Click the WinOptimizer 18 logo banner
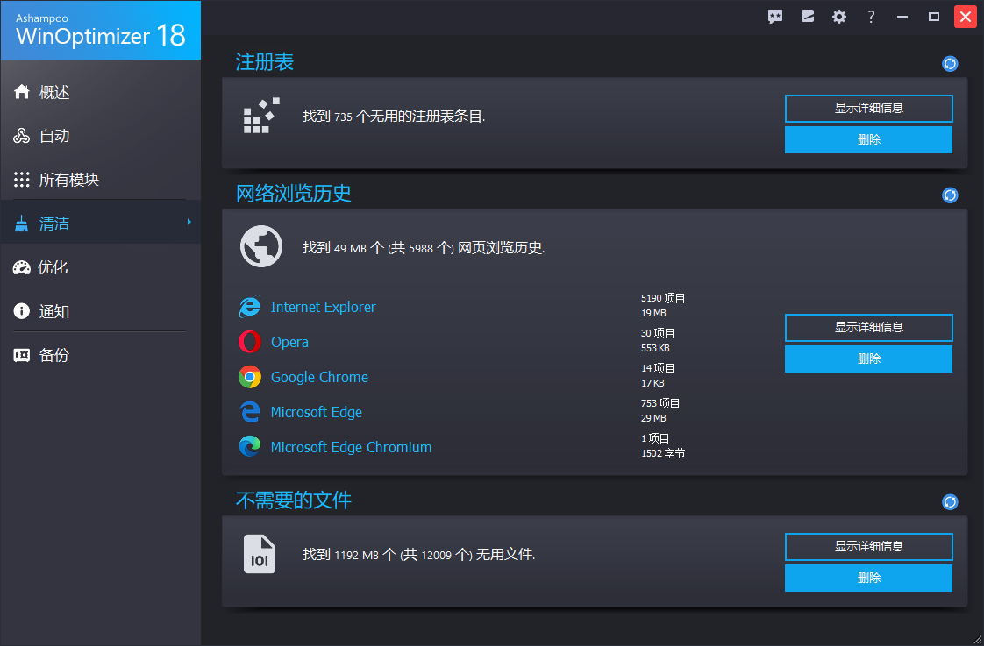984x646 pixels. pyautogui.click(x=101, y=30)
